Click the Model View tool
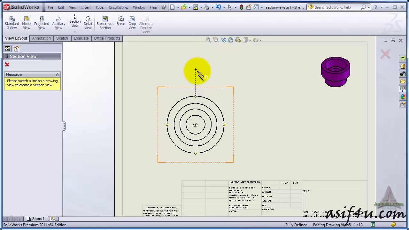The height and width of the screenshot is (230, 409). [x=27, y=23]
